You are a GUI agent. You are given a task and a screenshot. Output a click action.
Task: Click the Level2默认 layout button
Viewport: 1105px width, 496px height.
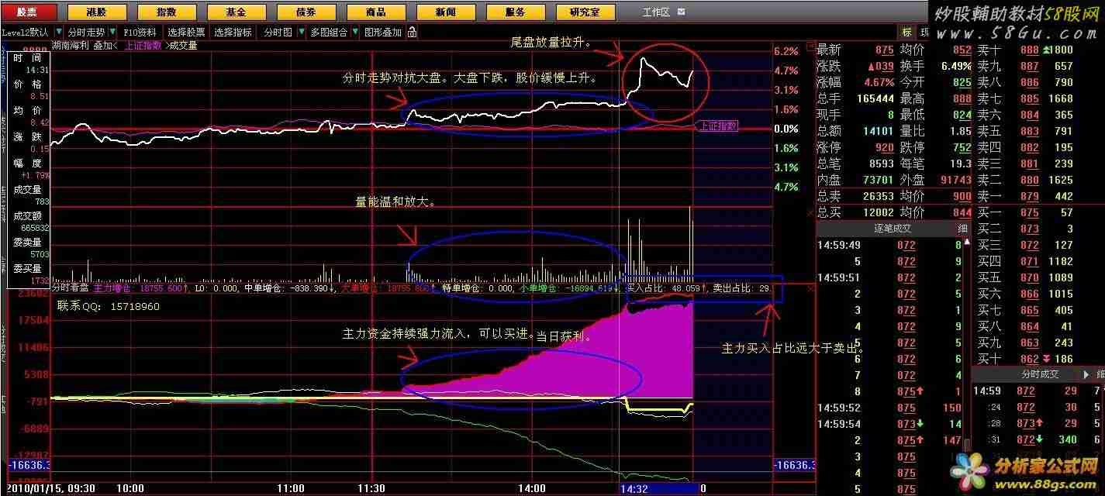coord(25,33)
